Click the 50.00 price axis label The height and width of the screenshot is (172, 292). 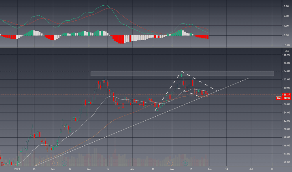287,129
